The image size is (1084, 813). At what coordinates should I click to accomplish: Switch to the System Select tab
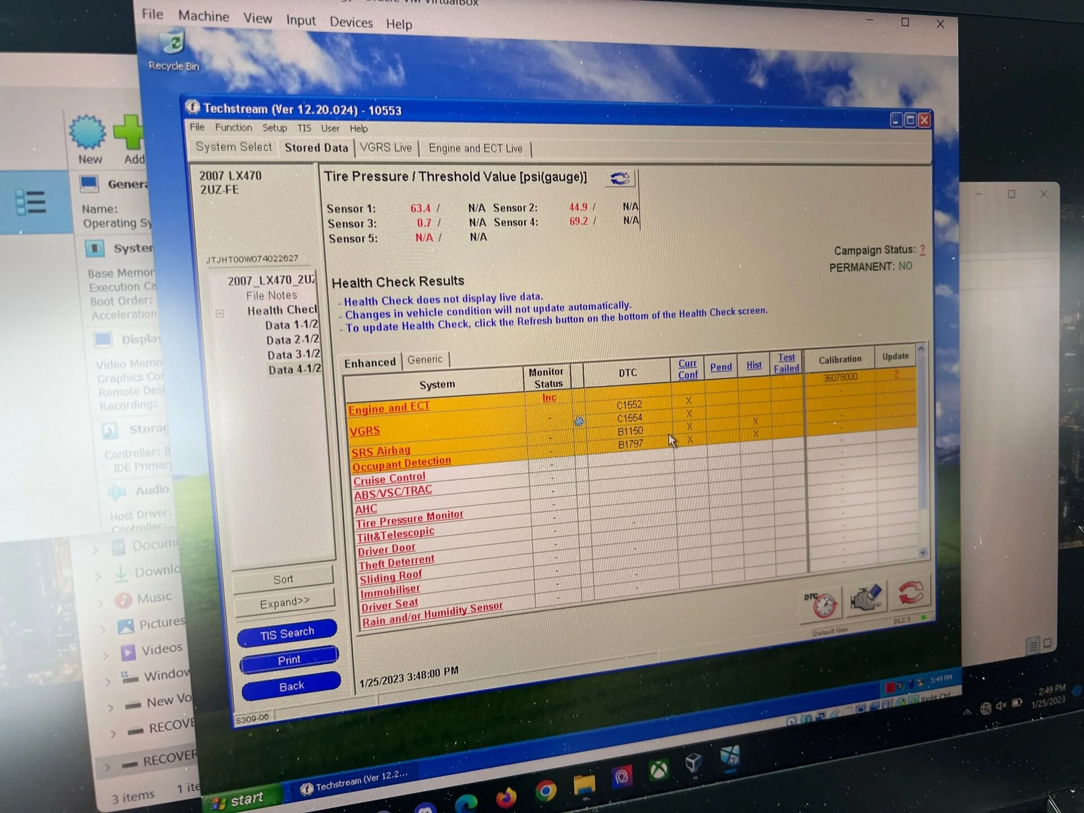(x=234, y=147)
